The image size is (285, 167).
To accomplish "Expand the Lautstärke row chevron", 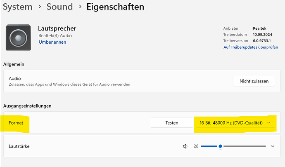I will [273, 146].
